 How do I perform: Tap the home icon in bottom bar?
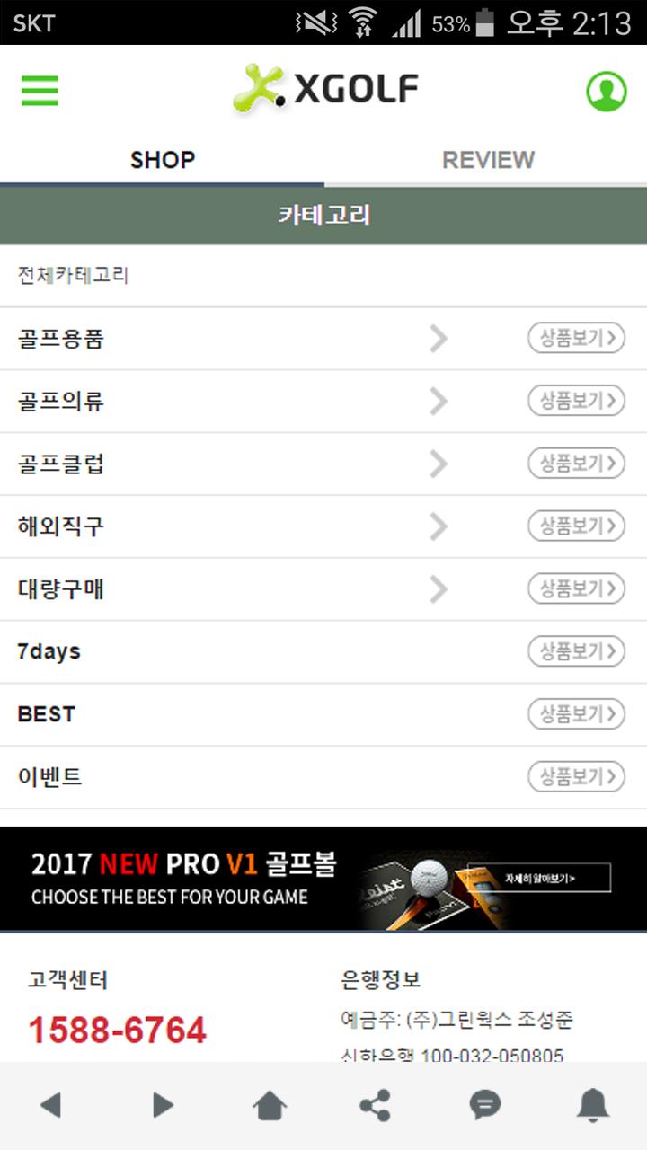tap(270, 1105)
